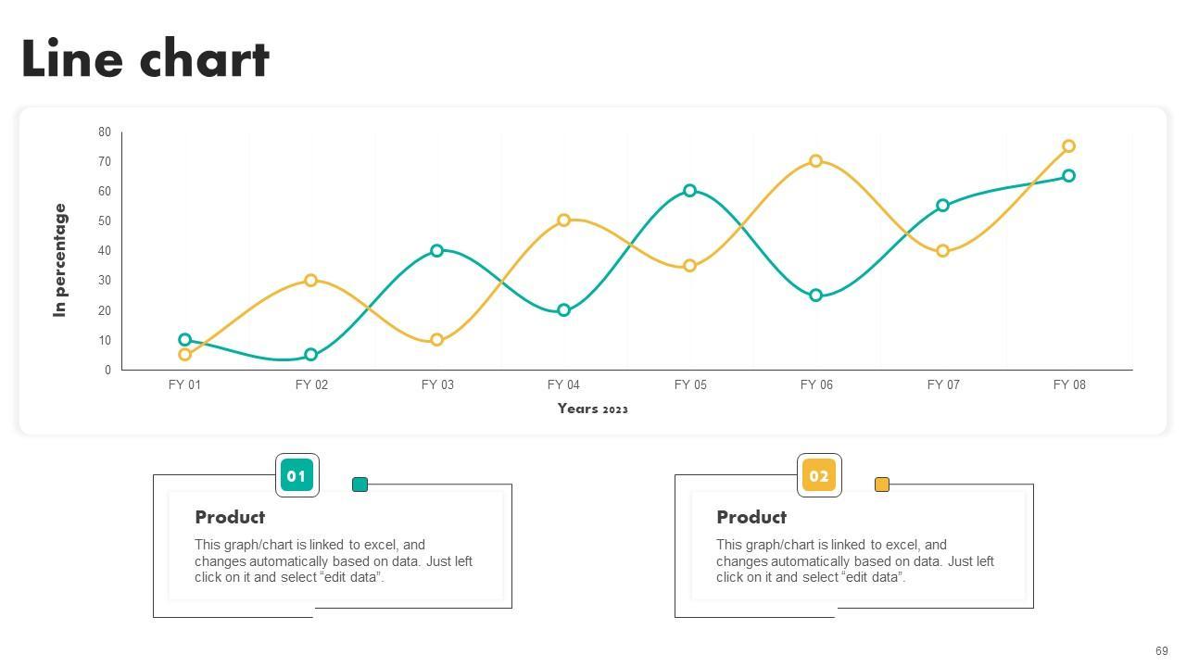1186x667 pixels.
Task: Click the Product heading under badge 02
Action: tap(751, 517)
